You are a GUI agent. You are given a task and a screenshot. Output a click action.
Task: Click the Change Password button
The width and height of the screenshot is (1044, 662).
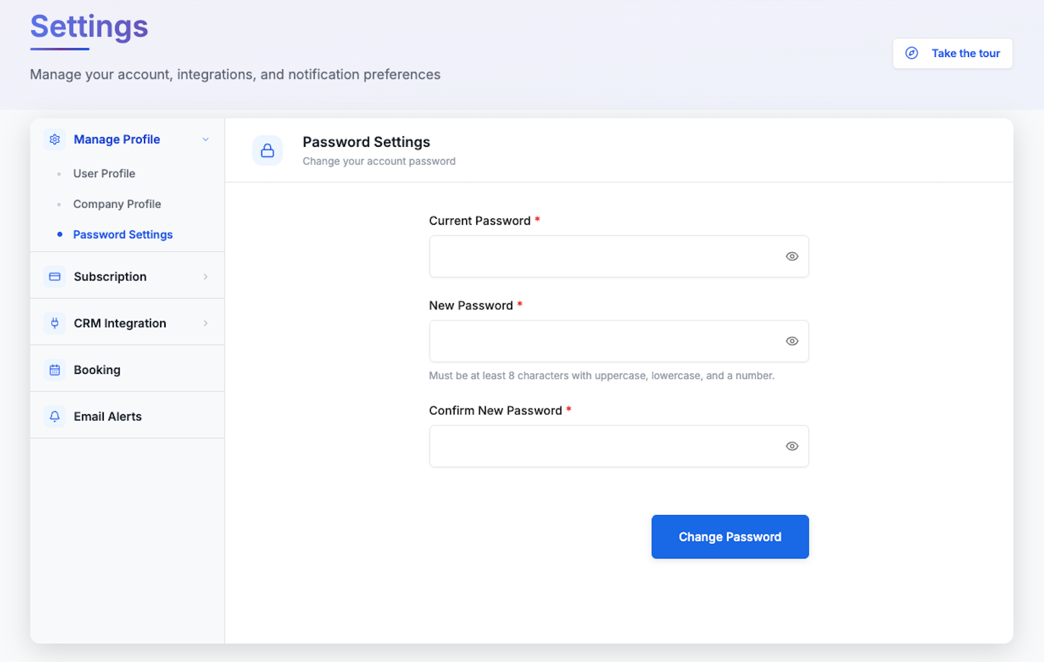[730, 537]
